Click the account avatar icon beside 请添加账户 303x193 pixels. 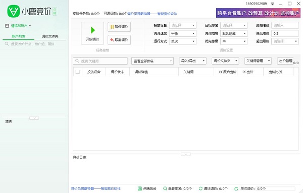(x=7, y=26)
